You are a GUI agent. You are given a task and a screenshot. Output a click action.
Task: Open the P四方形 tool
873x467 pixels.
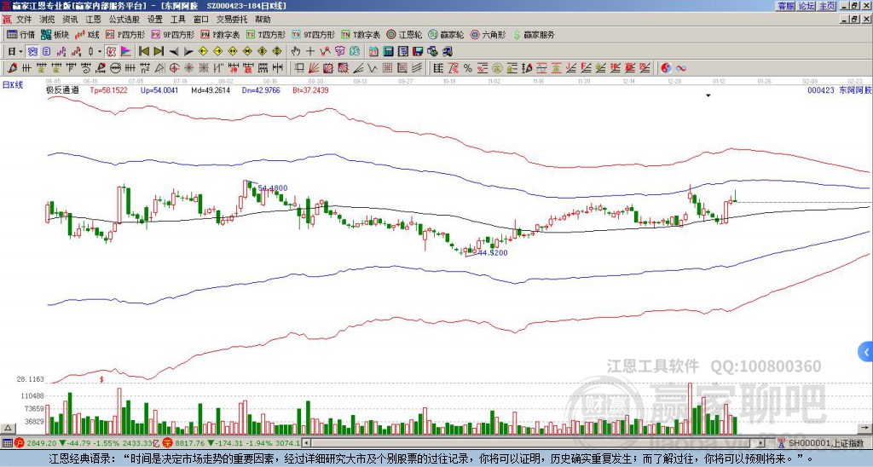125,34
